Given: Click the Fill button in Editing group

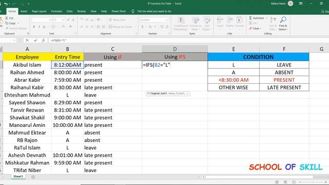Looking at the screenshot, I should point(253,23).
